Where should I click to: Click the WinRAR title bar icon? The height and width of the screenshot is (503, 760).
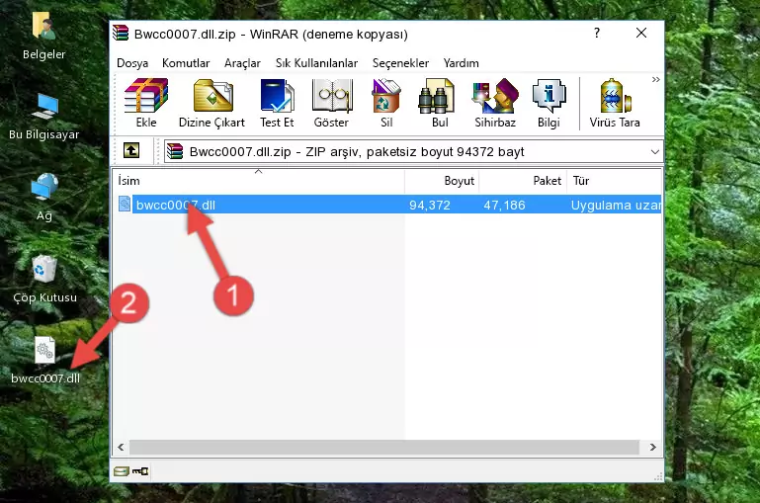click(x=121, y=33)
